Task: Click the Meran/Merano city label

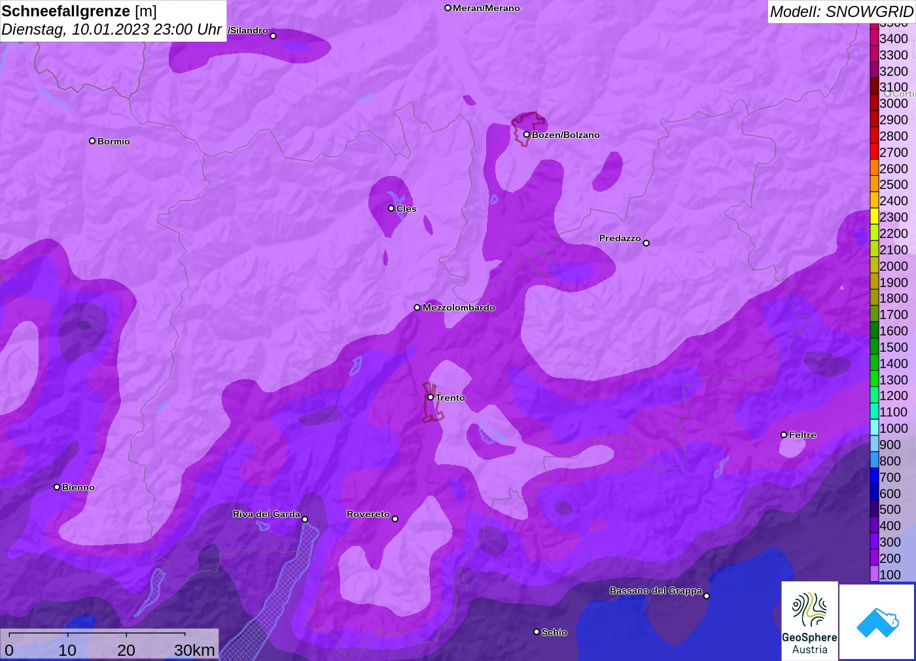Action: coord(486,8)
